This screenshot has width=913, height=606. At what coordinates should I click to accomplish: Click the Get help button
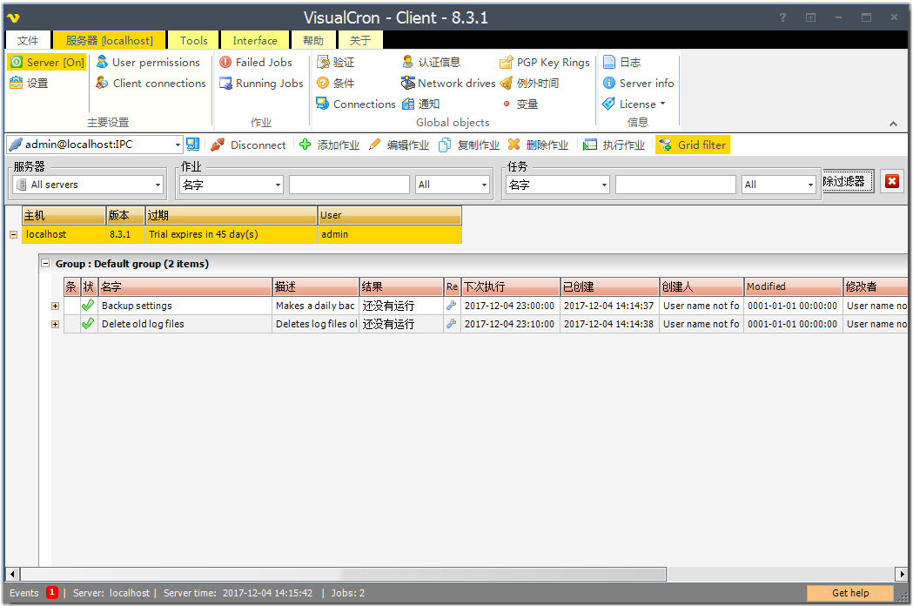click(850, 593)
